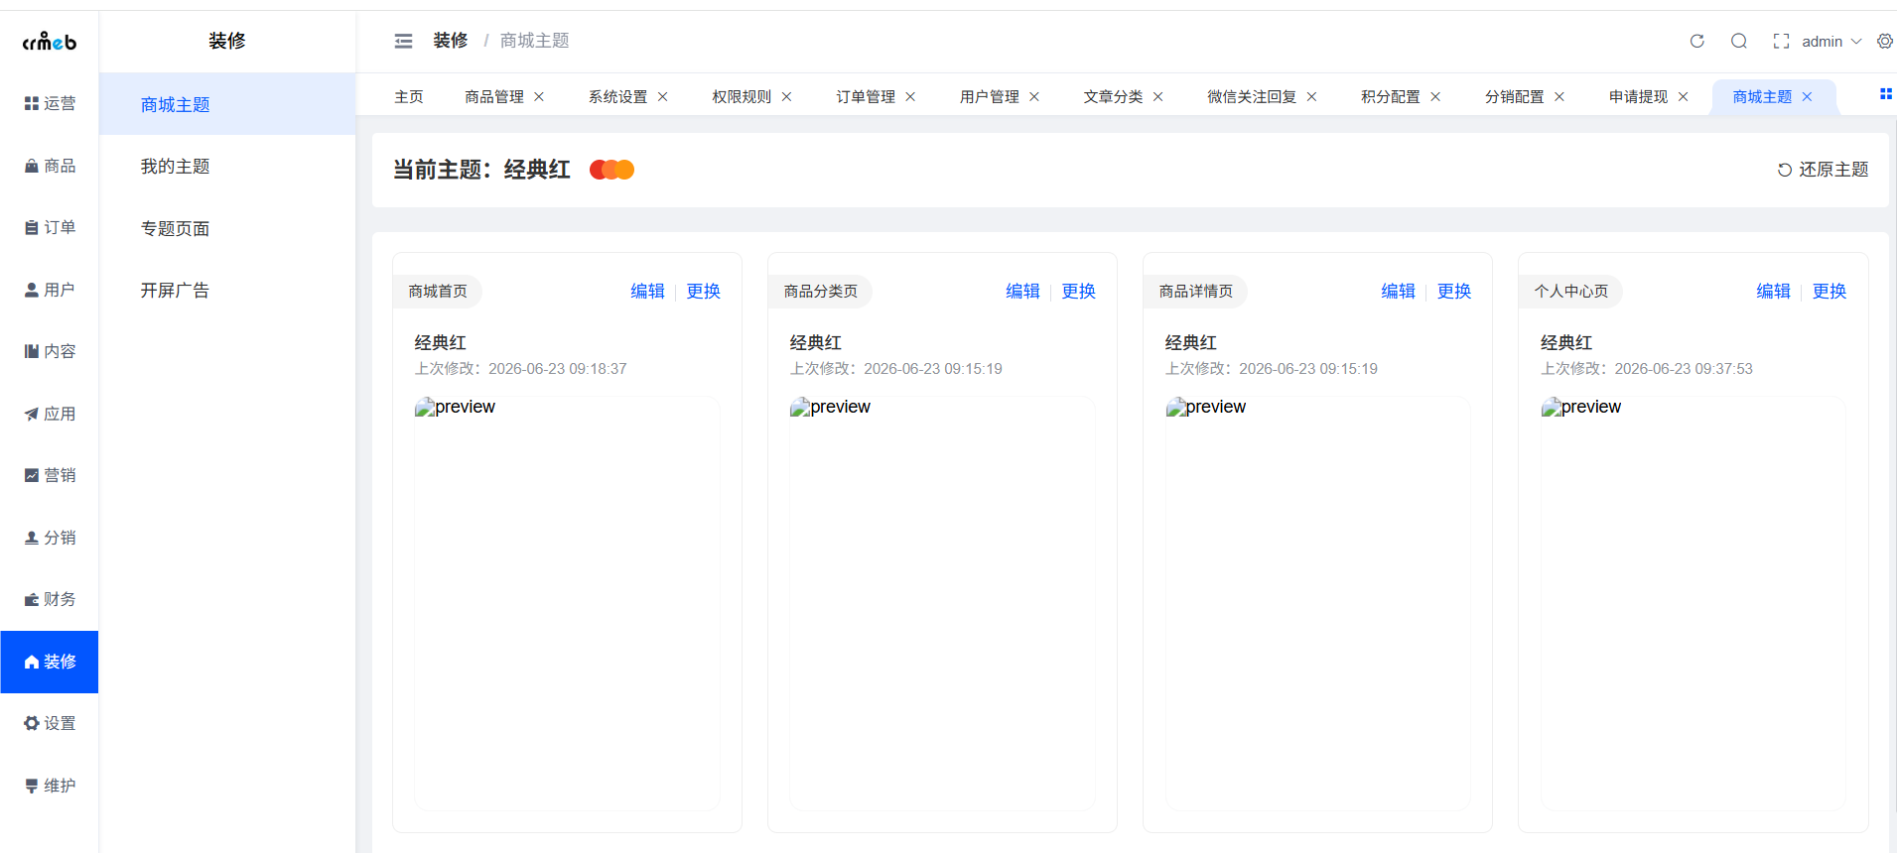Close the 分销配置 tab
The width and height of the screenshot is (1897, 853).
coord(1559,96)
